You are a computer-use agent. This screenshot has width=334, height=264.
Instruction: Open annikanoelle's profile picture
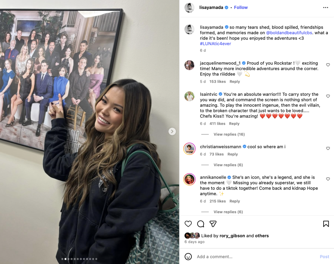190,179
